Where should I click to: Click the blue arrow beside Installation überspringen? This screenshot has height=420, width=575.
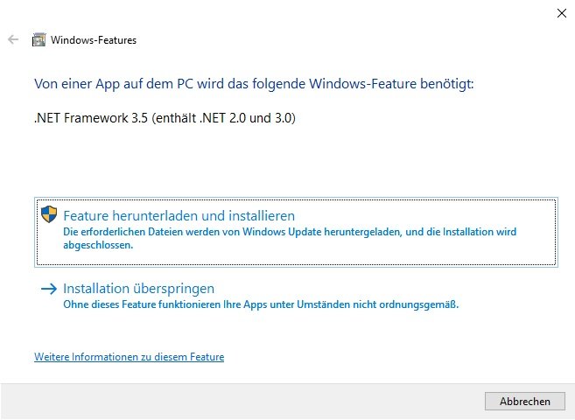tap(49, 289)
